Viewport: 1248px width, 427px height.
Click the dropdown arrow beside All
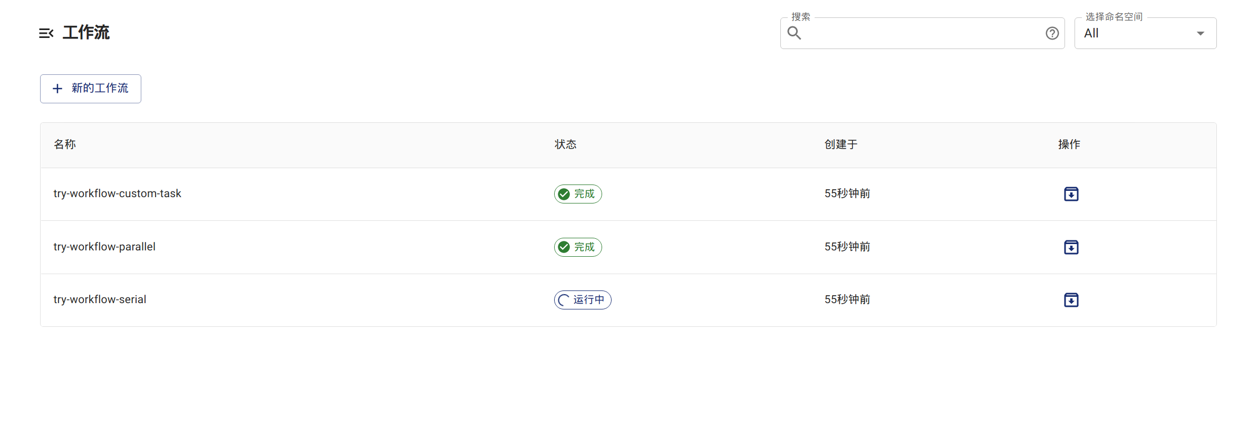coord(1200,33)
